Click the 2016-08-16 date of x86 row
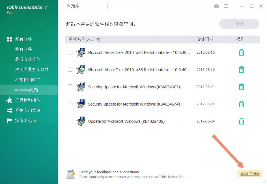 click(x=206, y=69)
